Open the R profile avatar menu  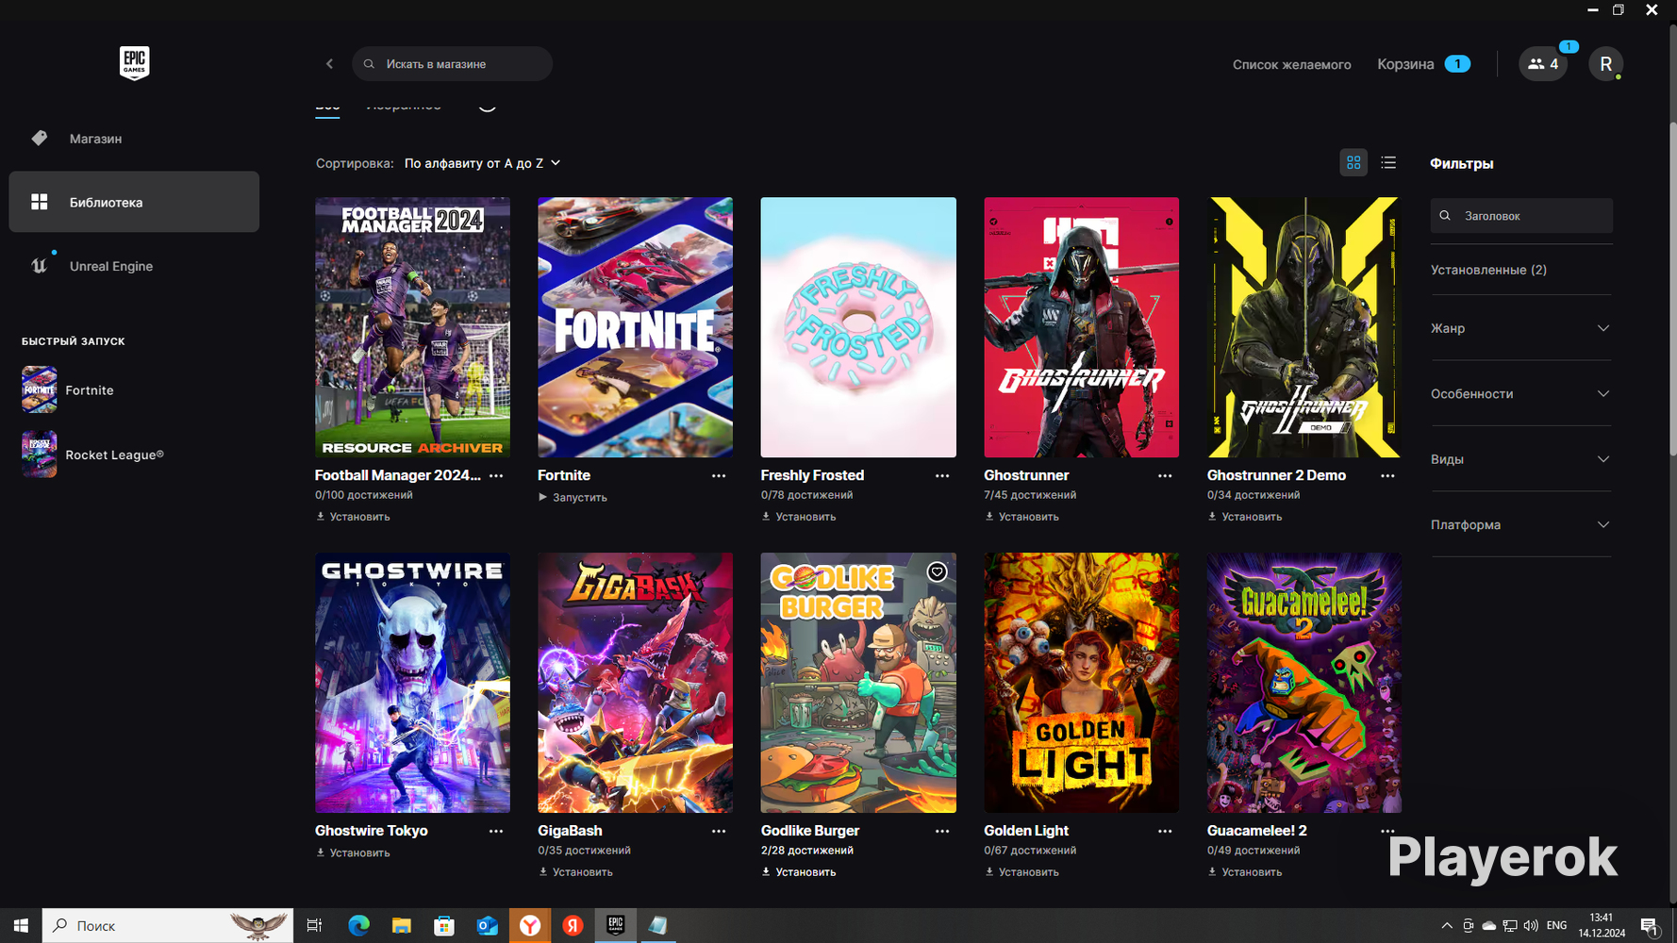point(1605,64)
